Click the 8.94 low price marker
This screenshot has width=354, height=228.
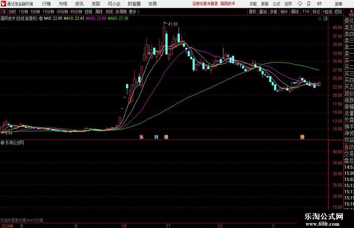(x=9, y=133)
